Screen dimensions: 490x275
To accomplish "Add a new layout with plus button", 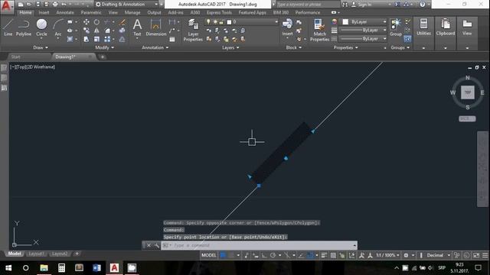I will [x=77, y=254].
